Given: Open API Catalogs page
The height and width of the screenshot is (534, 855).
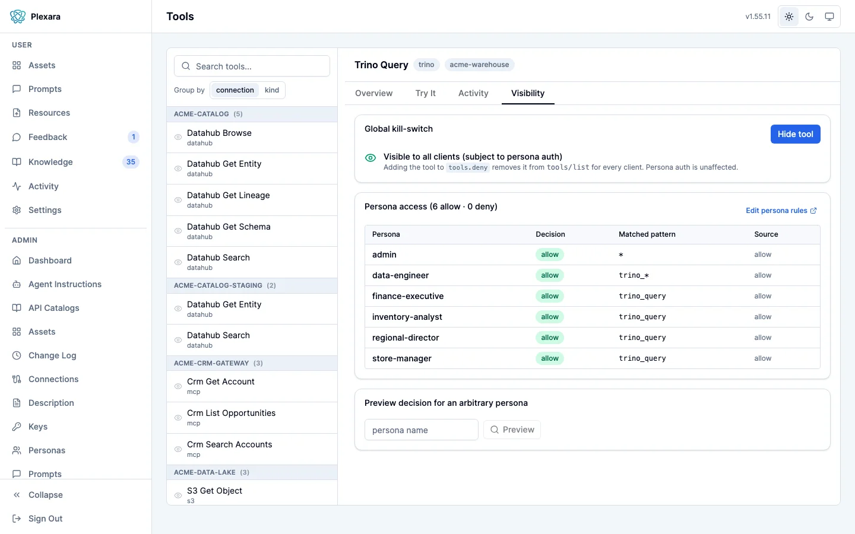Looking at the screenshot, I should tap(75, 308).
